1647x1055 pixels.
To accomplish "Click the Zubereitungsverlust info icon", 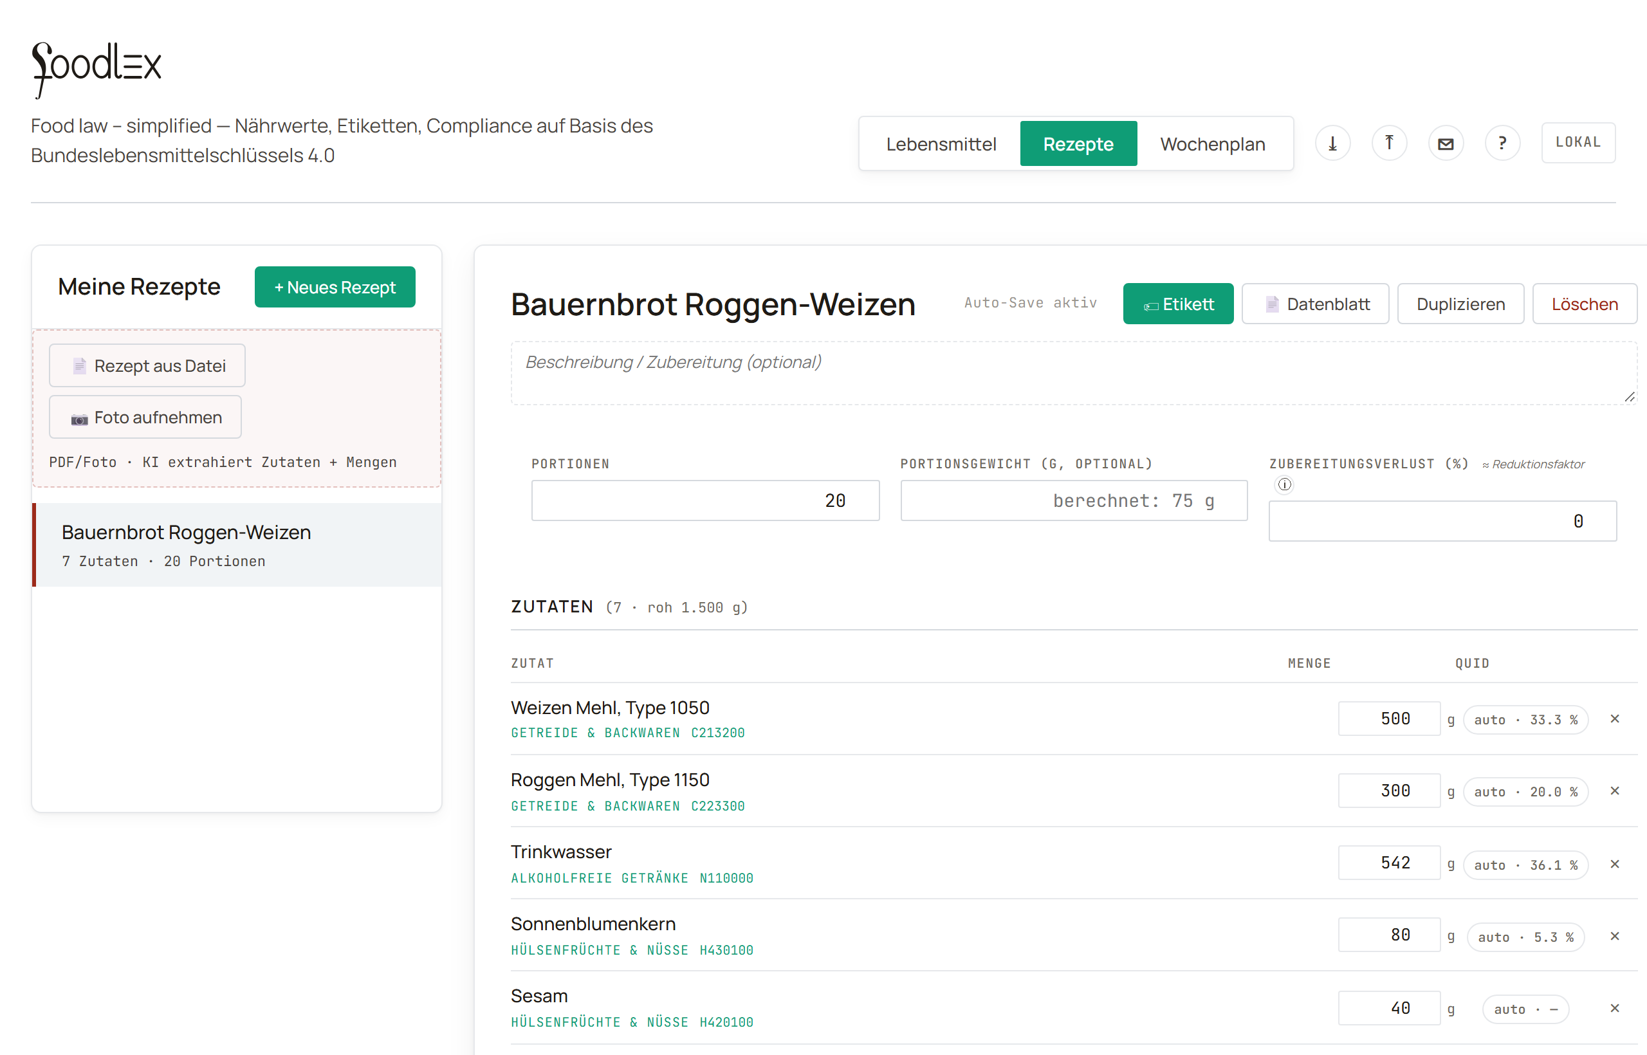I will pyautogui.click(x=1285, y=485).
